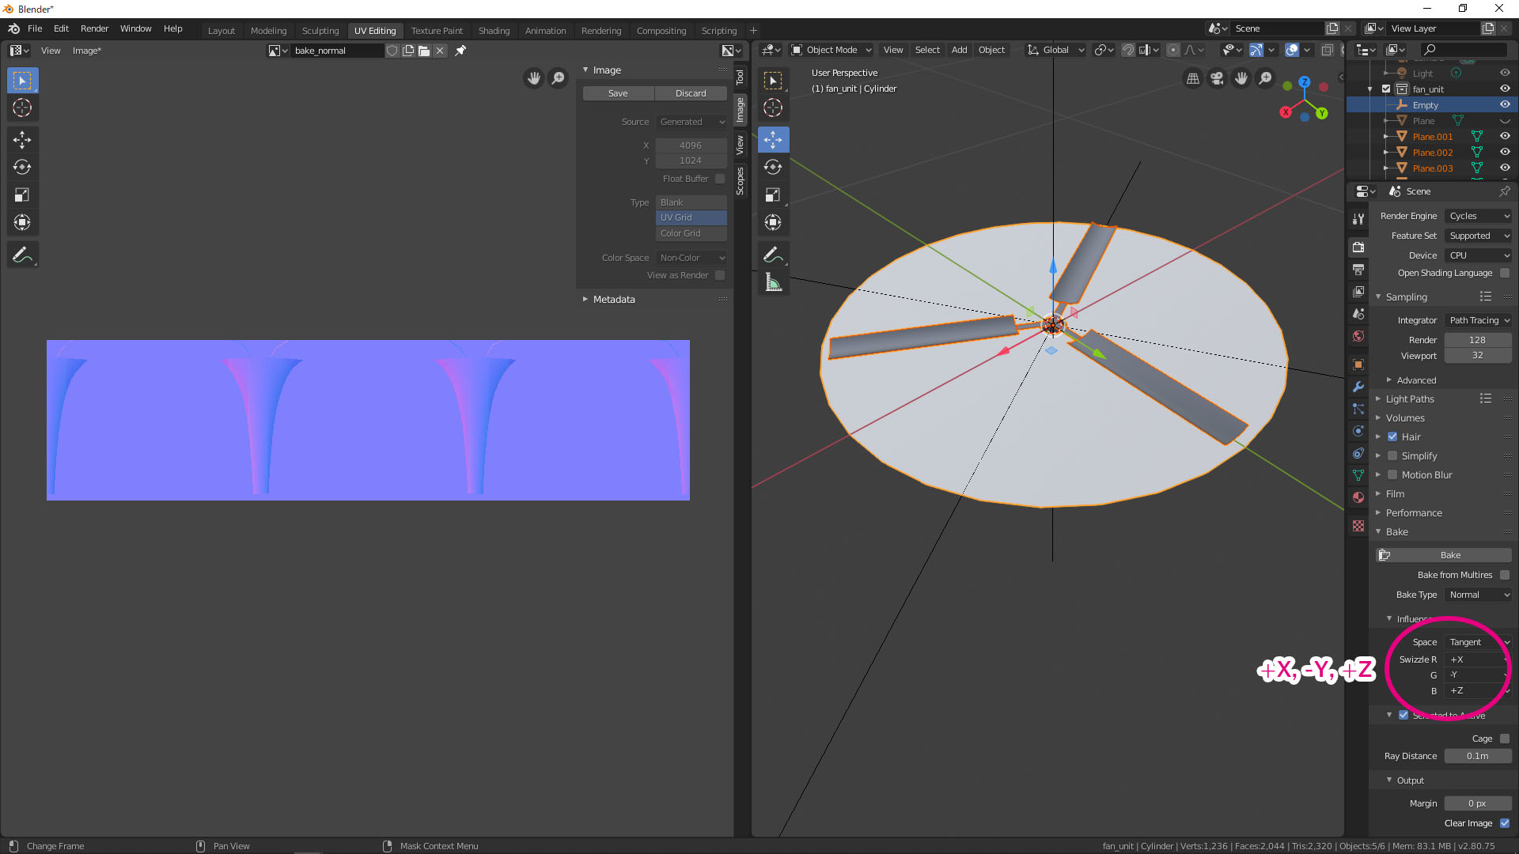Click the pan hand icon in the 3D viewport
This screenshot has height=854, width=1519.
coord(1241,78)
